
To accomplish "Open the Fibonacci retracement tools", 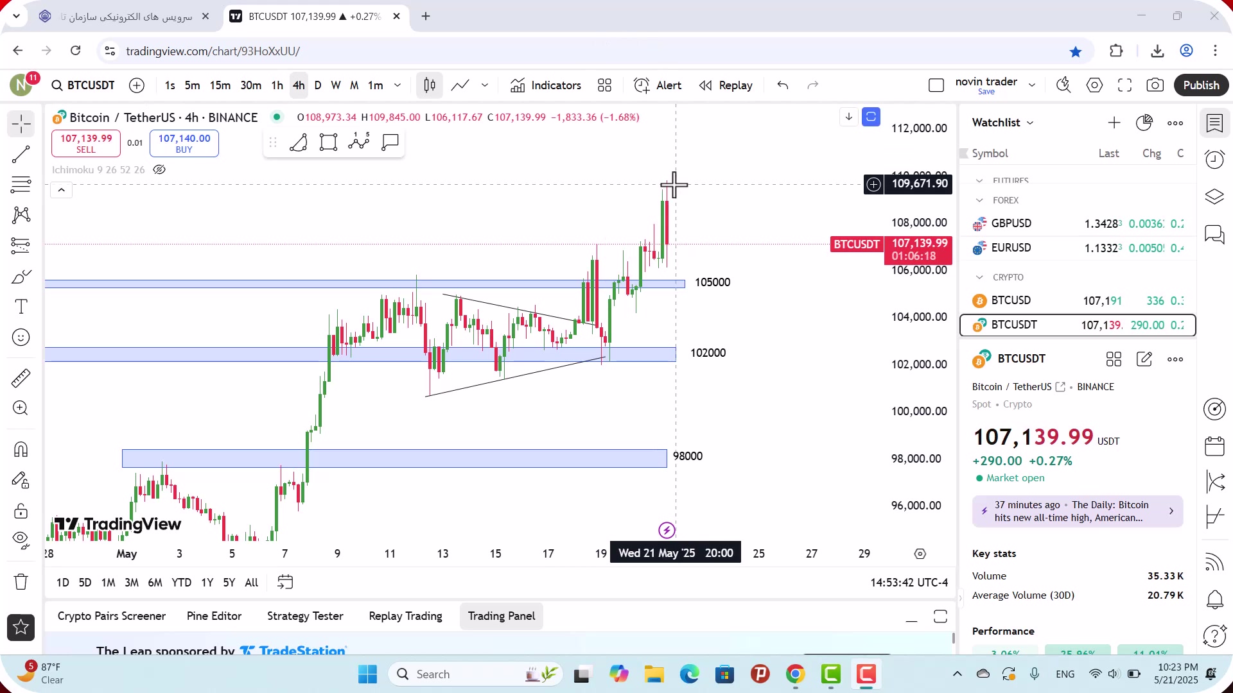I will [21, 185].
